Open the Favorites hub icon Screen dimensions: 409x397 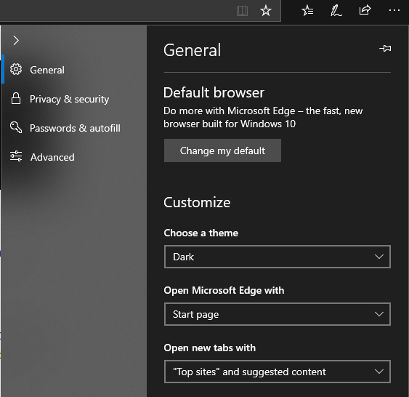(x=307, y=11)
